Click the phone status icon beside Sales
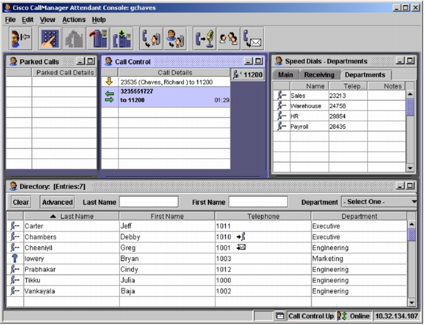This screenshot has height=325, width=425. click(281, 95)
